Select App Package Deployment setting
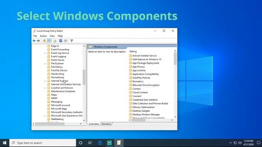This screenshot has height=147, width=262. [x=146, y=63]
